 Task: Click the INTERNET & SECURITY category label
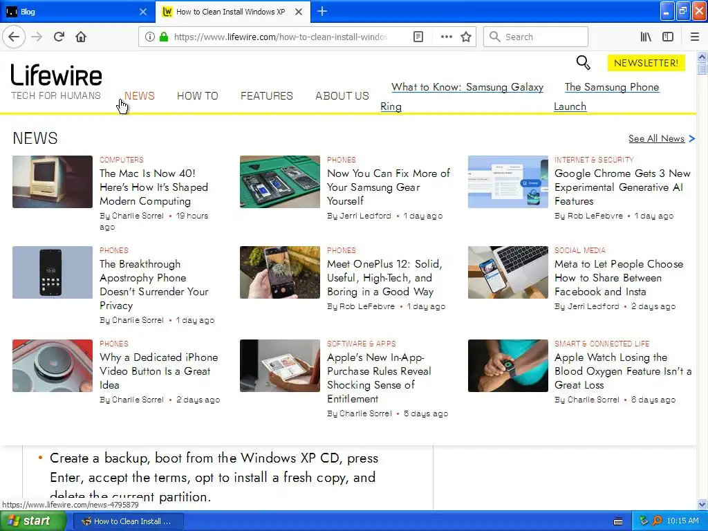coord(594,160)
